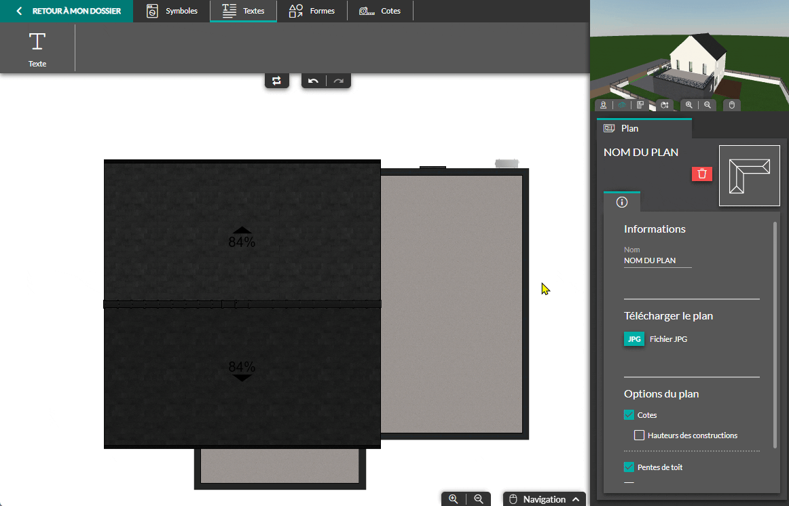Expand the Navigation panel
The height and width of the screenshot is (506, 789).
click(545, 499)
